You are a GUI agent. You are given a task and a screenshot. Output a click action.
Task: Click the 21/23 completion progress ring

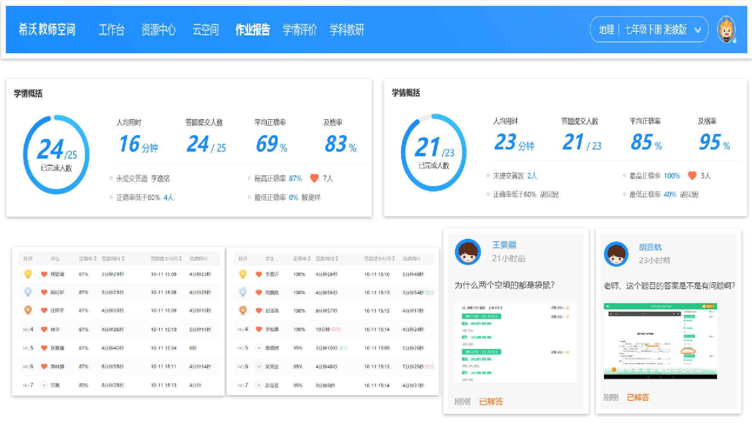pos(434,152)
